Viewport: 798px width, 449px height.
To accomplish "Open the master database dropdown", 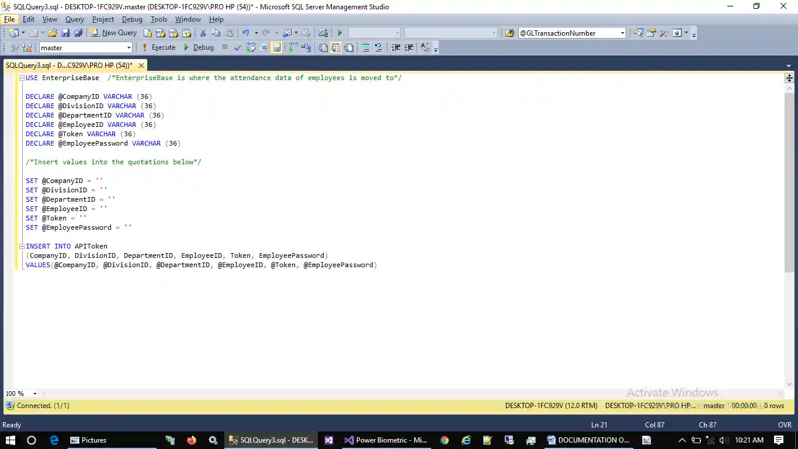I will (x=85, y=47).
